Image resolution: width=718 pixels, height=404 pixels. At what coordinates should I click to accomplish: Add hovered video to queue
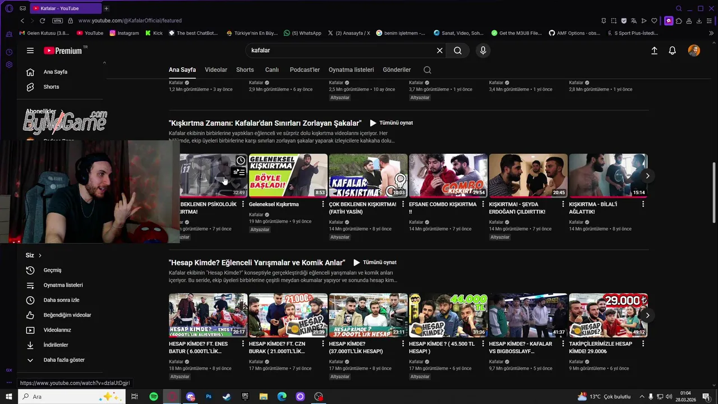pos(240,172)
